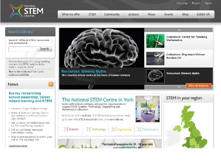Open the Blog menu item
This screenshot has width=221, height=165.
pyautogui.click(x=185, y=14)
